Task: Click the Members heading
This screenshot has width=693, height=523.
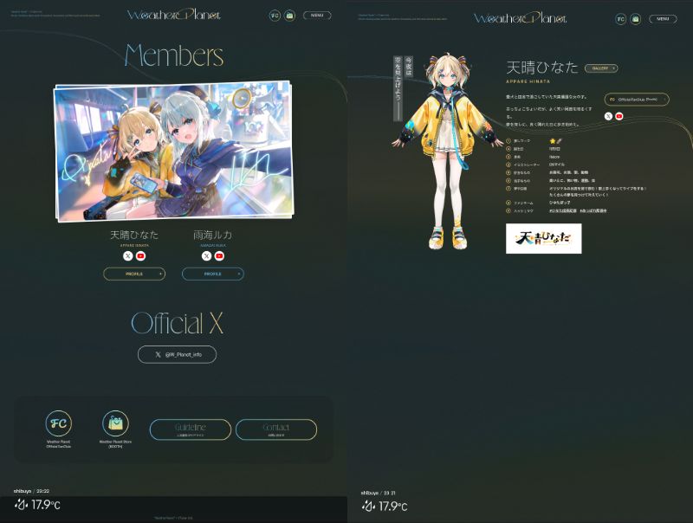Action: pyautogui.click(x=174, y=55)
